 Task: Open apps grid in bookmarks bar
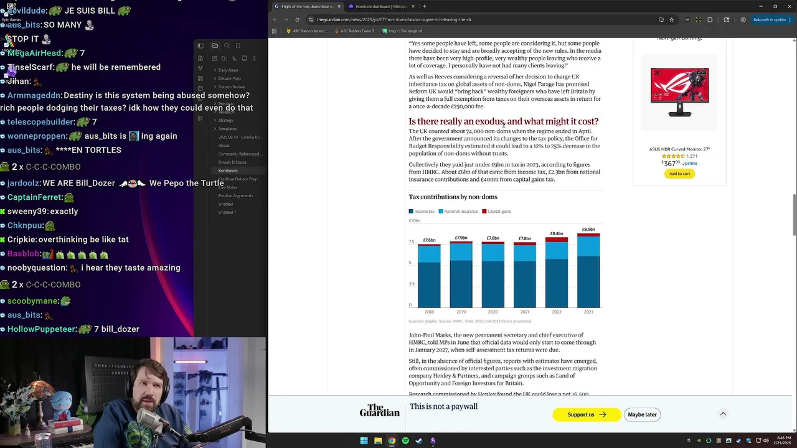274,31
